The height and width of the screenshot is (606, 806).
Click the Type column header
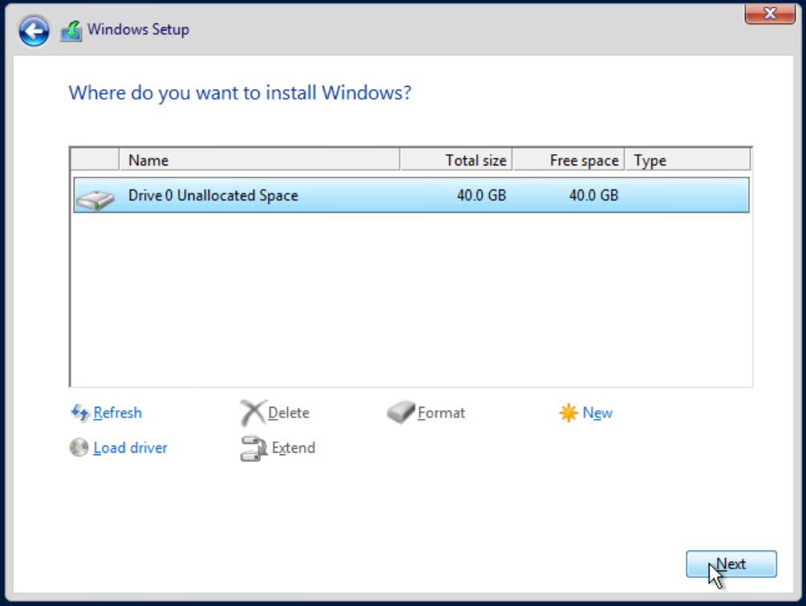pos(687,161)
